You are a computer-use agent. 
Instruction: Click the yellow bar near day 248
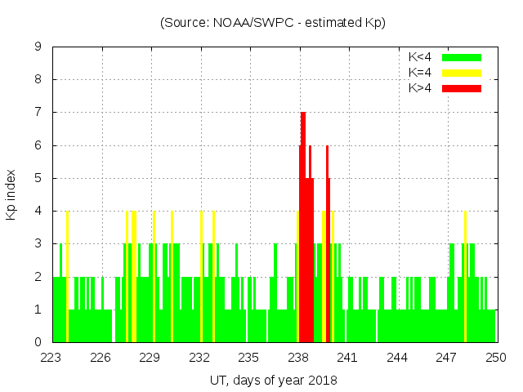(x=465, y=278)
